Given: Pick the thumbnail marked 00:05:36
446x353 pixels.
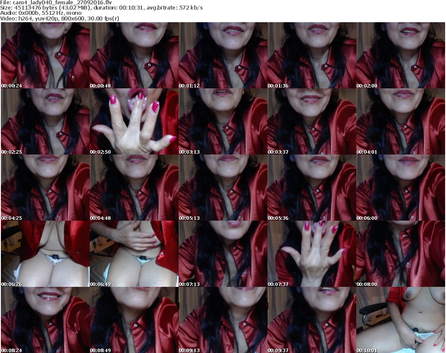Looking at the screenshot, I should 312,188.
